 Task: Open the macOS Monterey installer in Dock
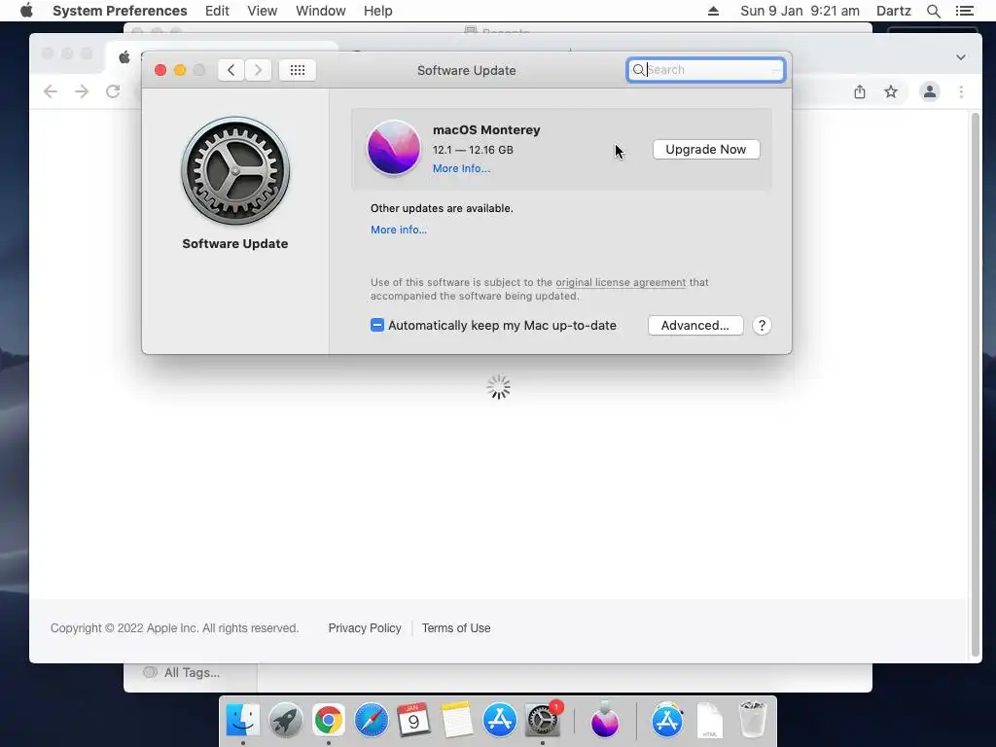tap(604, 721)
